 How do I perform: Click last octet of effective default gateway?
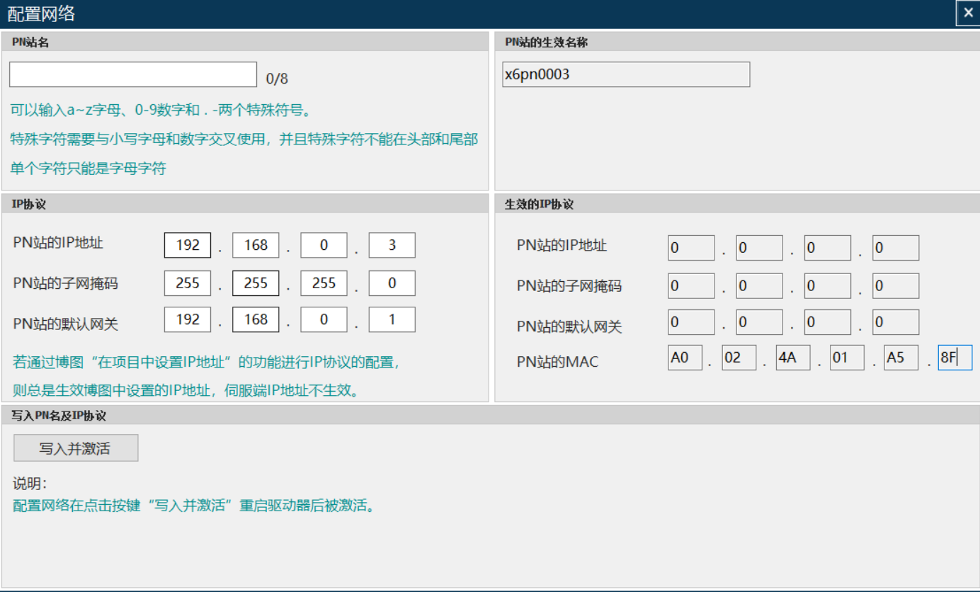pos(895,322)
